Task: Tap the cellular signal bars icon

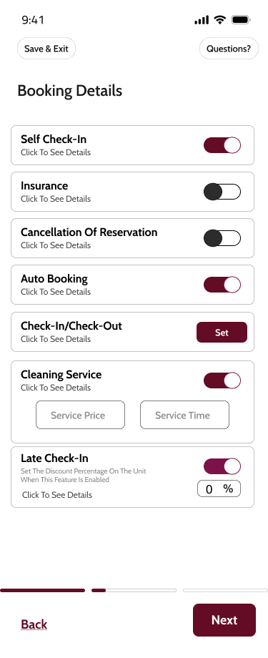Action: pos(202,20)
